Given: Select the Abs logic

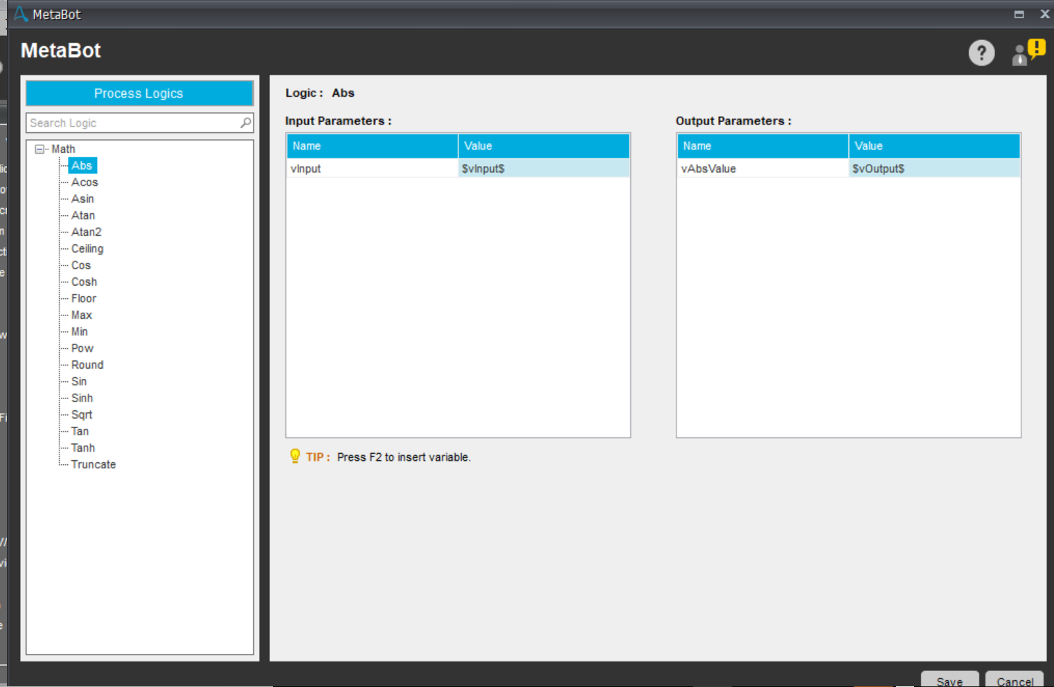Looking at the screenshot, I should pyautogui.click(x=82, y=165).
